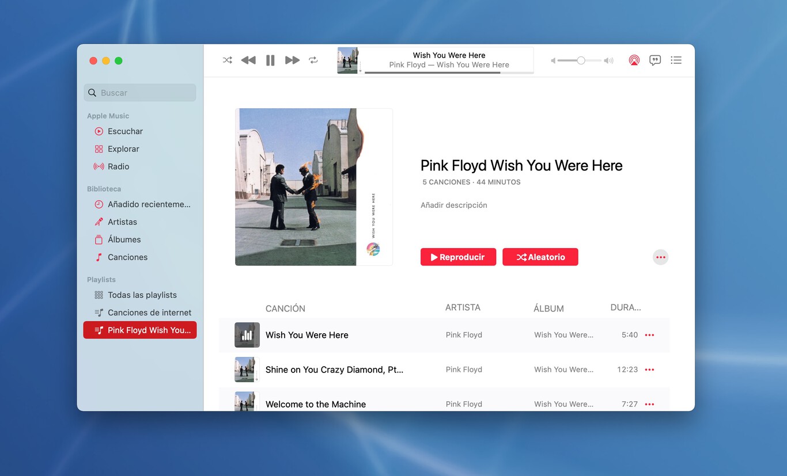Click the Radio broadcast icon
This screenshot has width=787, height=476.
point(99,166)
